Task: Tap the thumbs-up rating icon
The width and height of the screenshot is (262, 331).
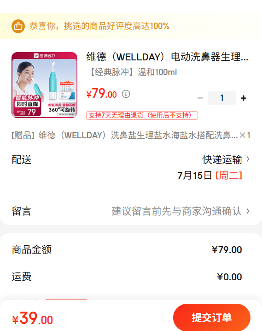Action: click(x=18, y=26)
